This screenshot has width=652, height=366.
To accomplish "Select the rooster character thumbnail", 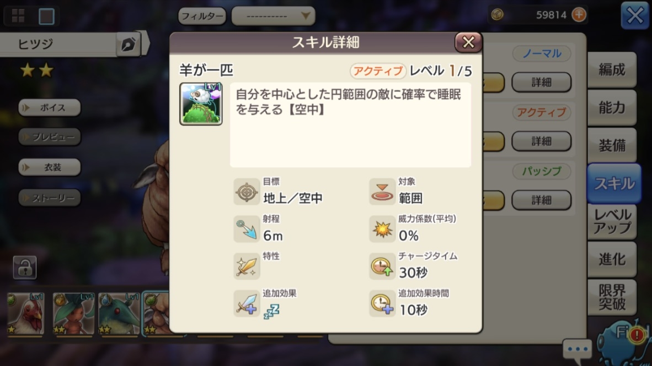I will click(x=26, y=313).
